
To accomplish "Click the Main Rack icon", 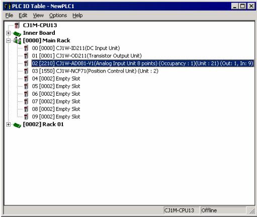I will pos(17,41).
